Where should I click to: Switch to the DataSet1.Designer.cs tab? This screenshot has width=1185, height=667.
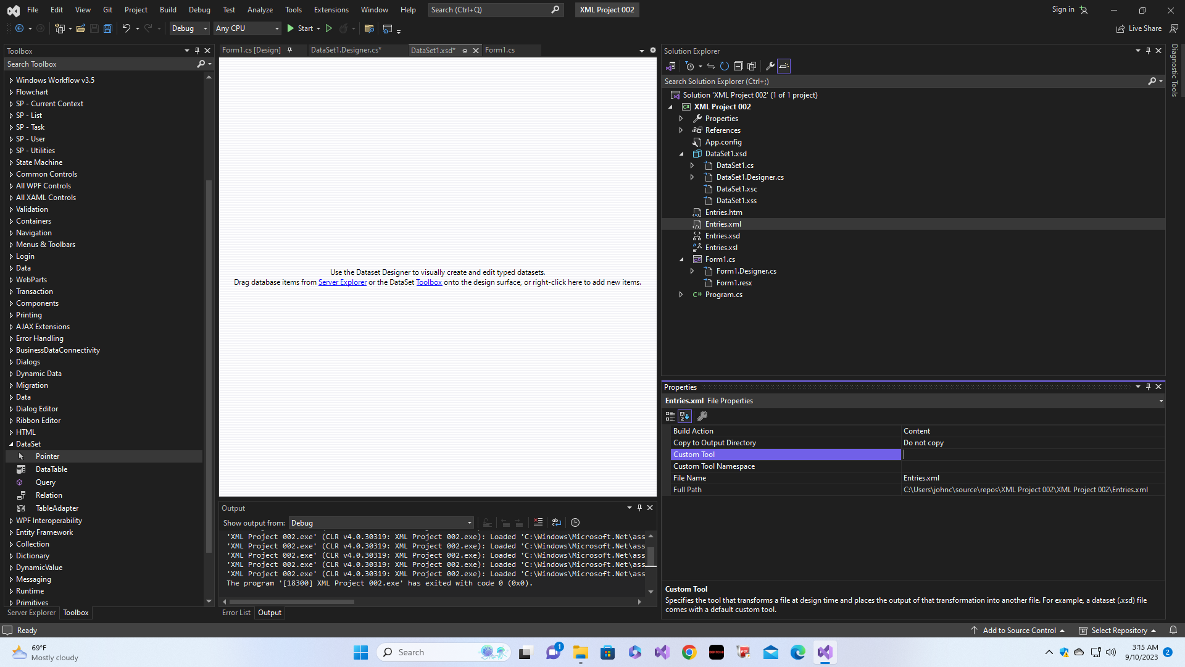pyautogui.click(x=346, y=50)
